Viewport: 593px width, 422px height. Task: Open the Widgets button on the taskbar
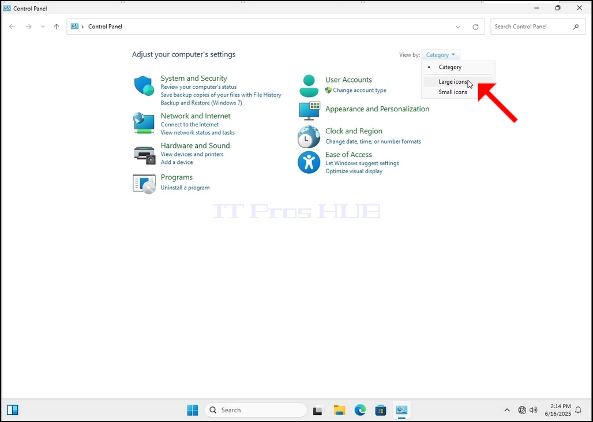(x=13, y=410)
